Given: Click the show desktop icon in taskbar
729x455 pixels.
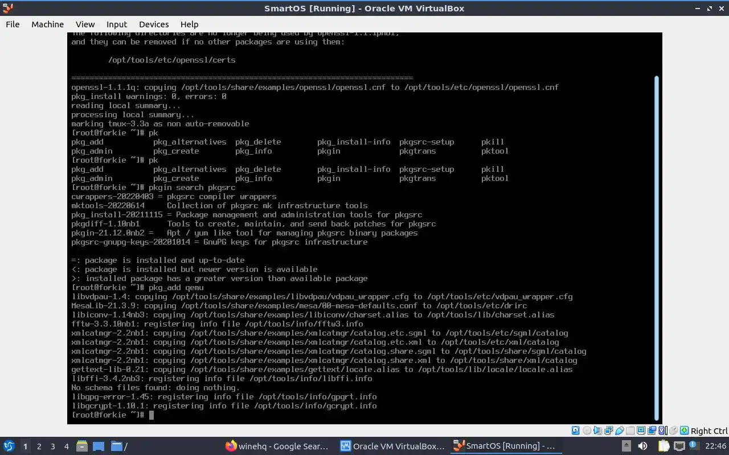Looking at the screenshot, I should pyautogui.click(x=99, y=446).
